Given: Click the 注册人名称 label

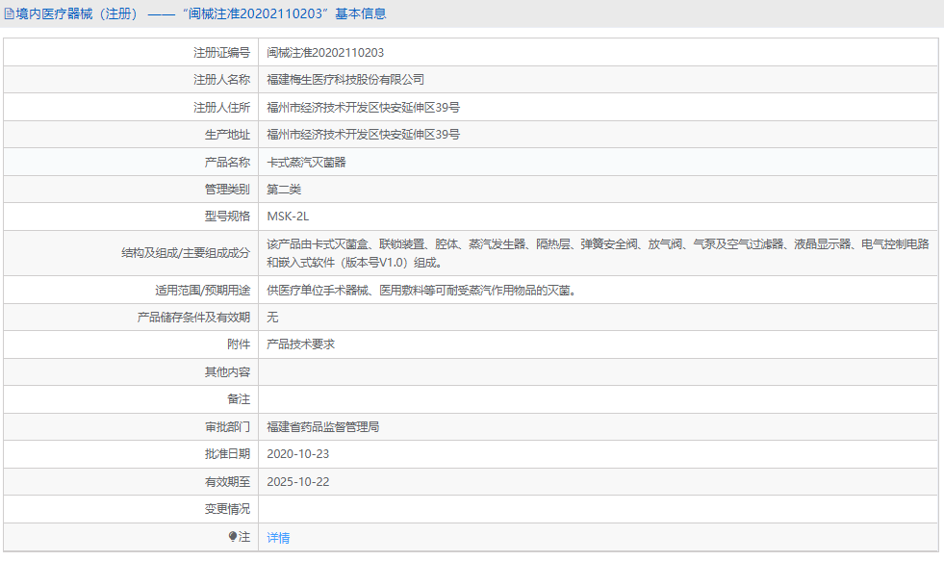Looking at the screenshot, I should pos(221,80).
